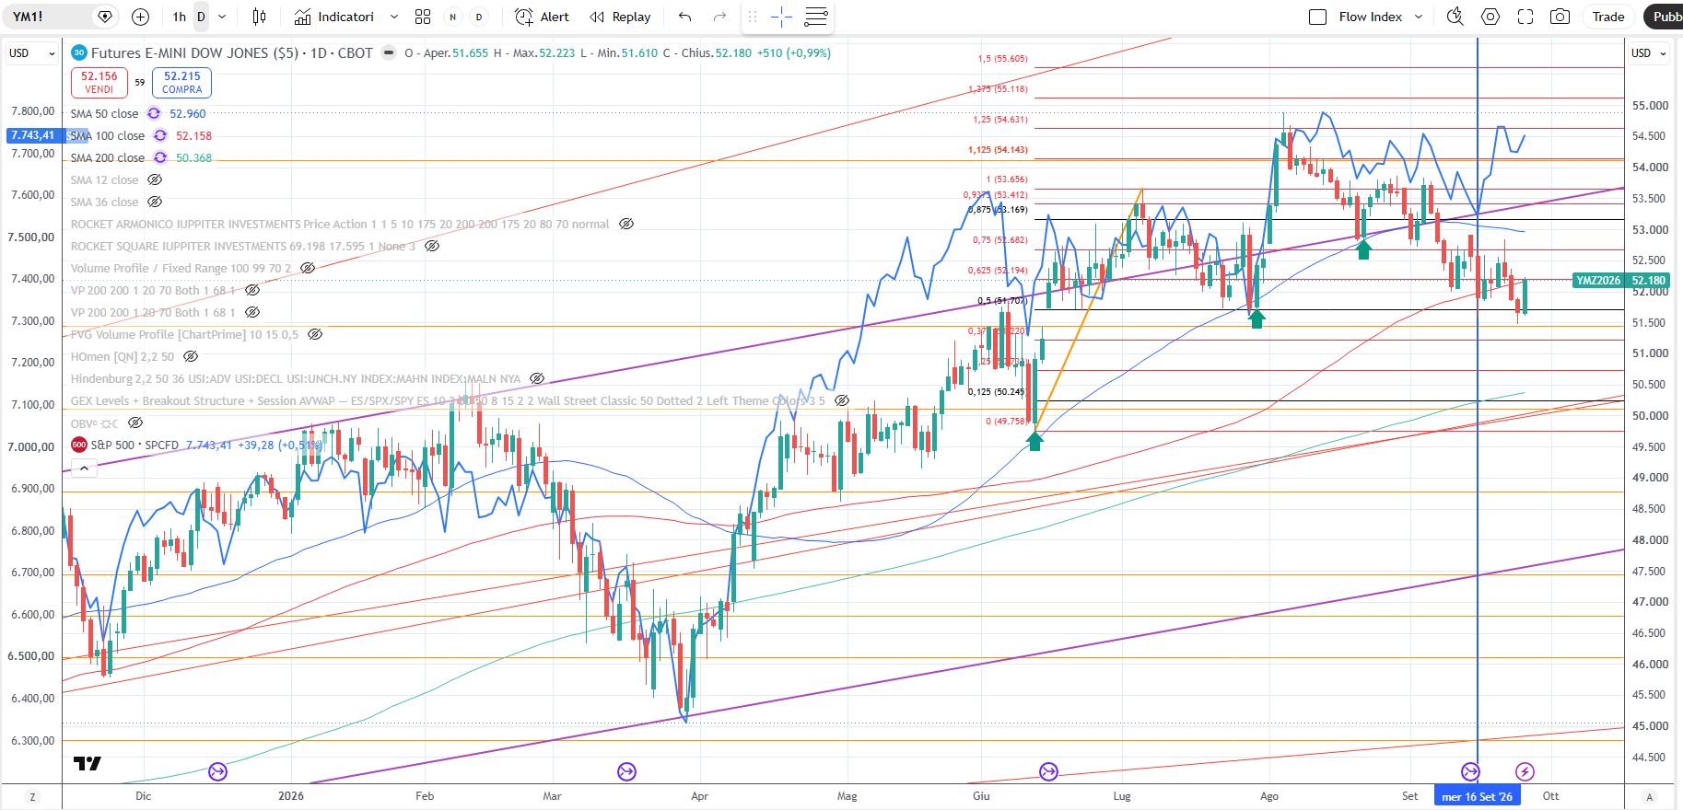Open the indicator templates grid icon
This screenshot has width=1683, height=810.
[423, 17]
